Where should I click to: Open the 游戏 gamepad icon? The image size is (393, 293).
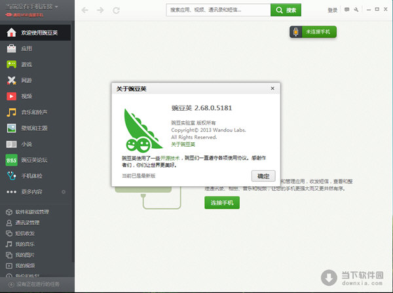click(11, 64)
